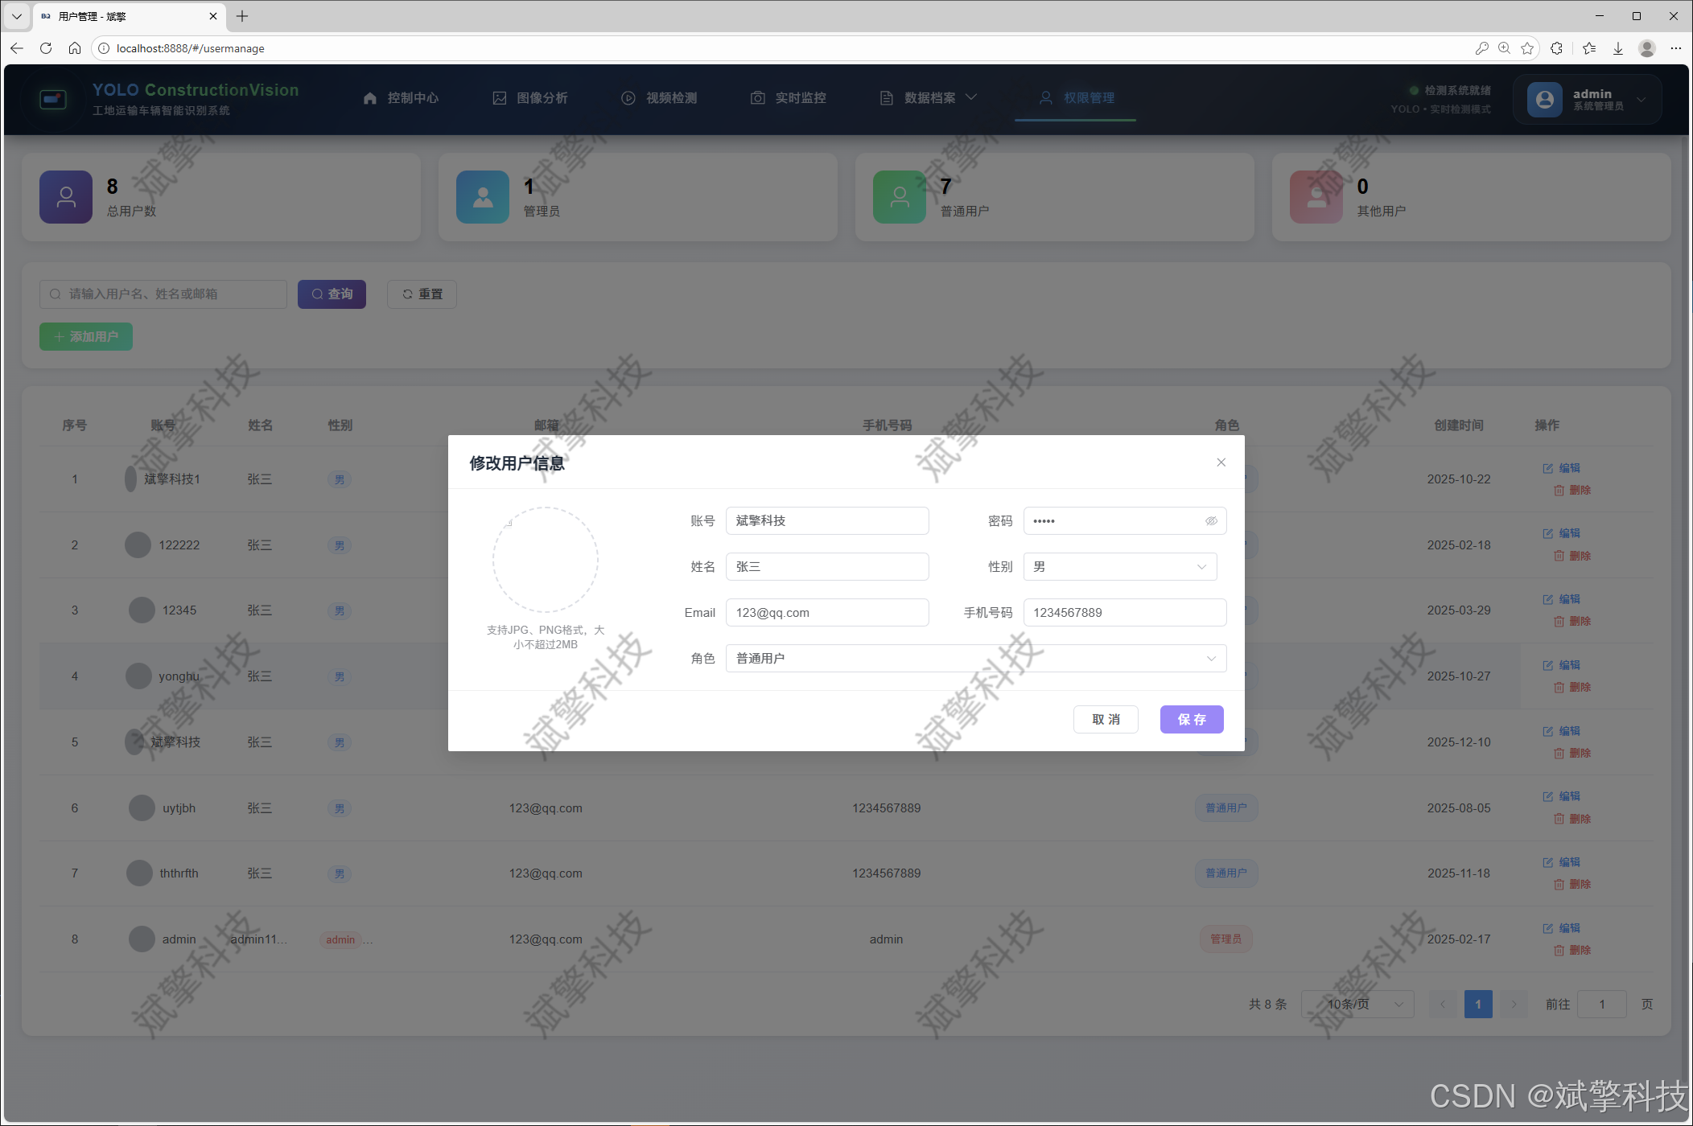Click the Email input field
This screenshot has height=1126, width=1693.
point(826,613)
